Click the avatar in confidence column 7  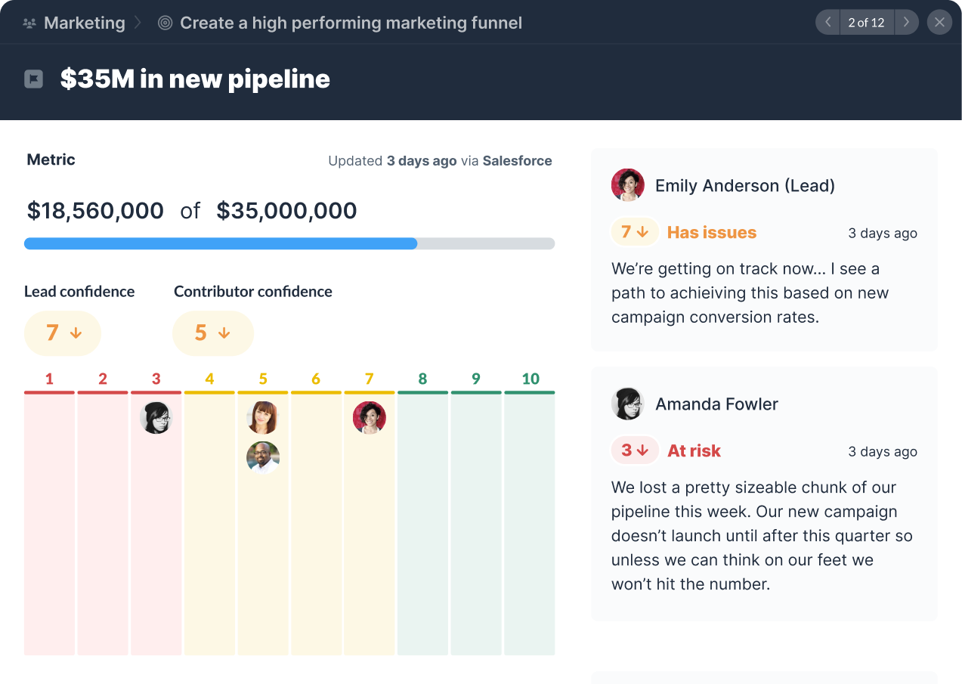(x=369, y=417)
